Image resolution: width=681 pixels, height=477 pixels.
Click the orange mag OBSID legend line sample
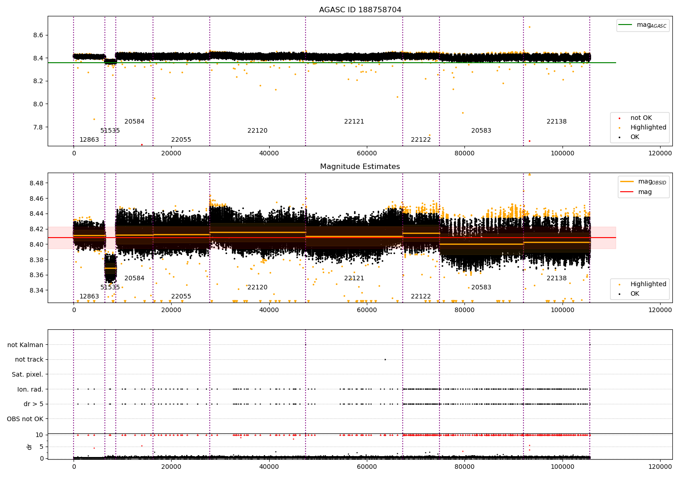tap(627, 182)
